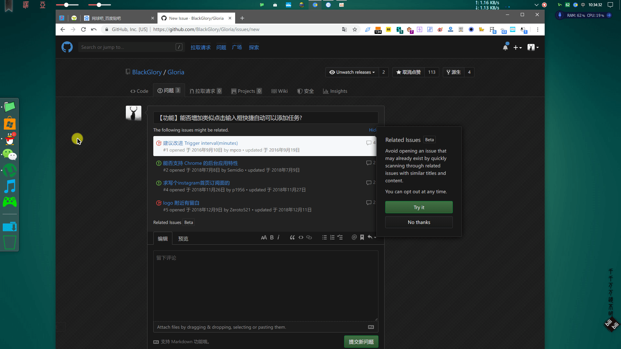
Task: Open the Weibo extension icon
Action: [440, 29]
